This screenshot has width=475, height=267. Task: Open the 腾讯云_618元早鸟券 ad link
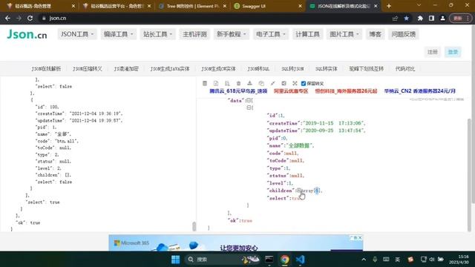point(238,91)
